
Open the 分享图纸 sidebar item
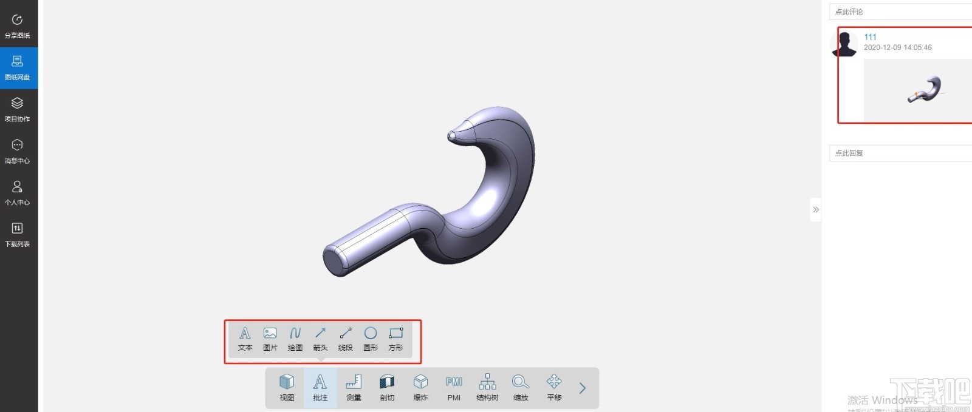17,25
